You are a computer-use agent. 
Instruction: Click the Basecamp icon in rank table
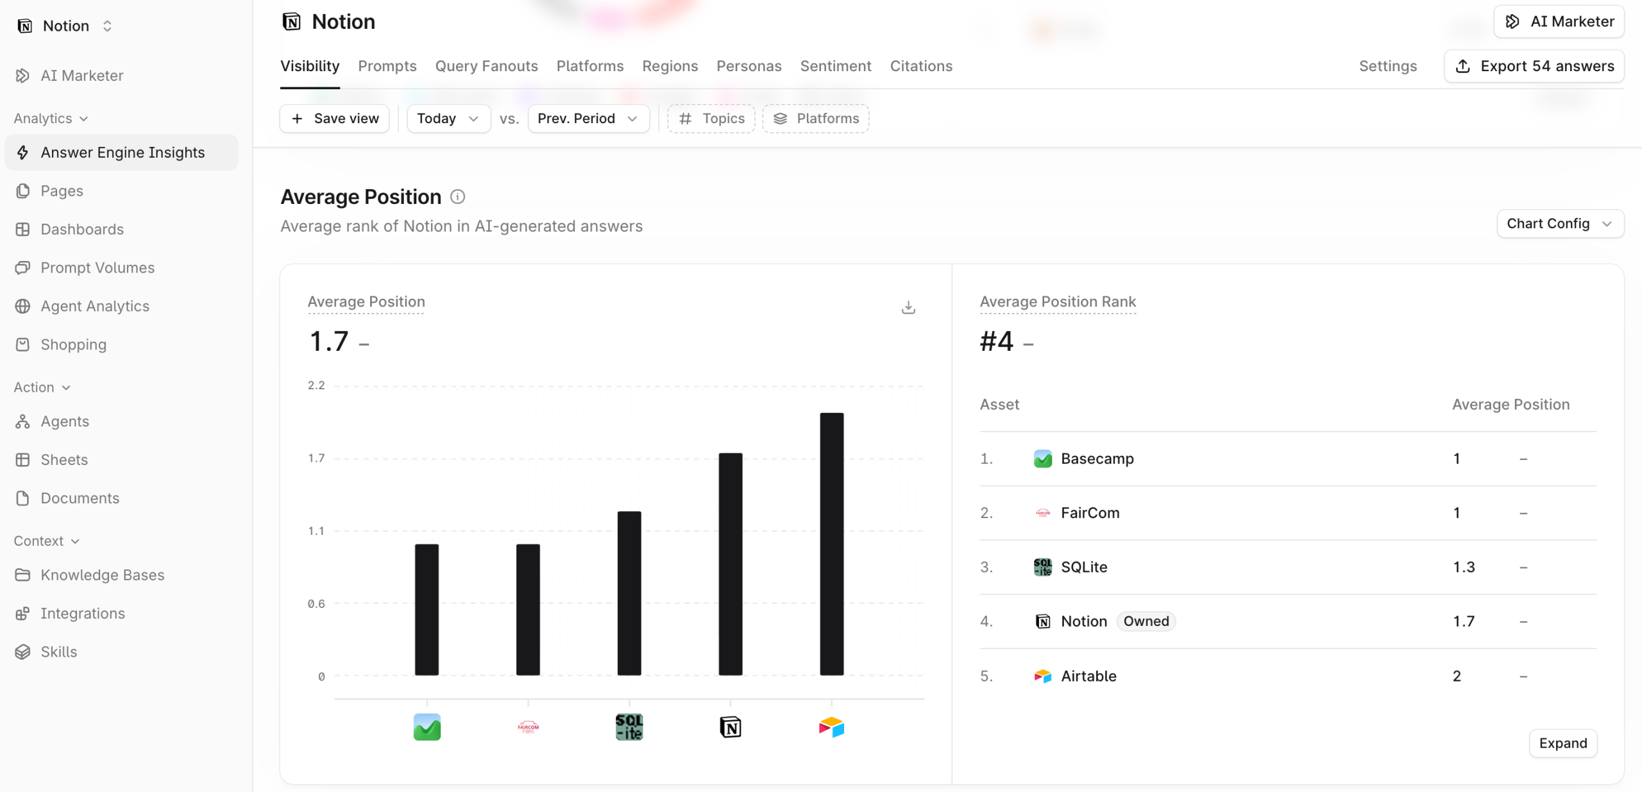coord(1043,459)
